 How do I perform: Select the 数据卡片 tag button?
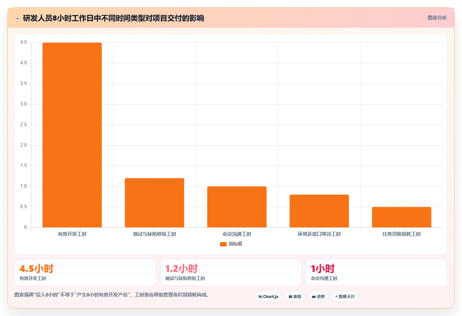pyautogui.click(x=345, y=297)
